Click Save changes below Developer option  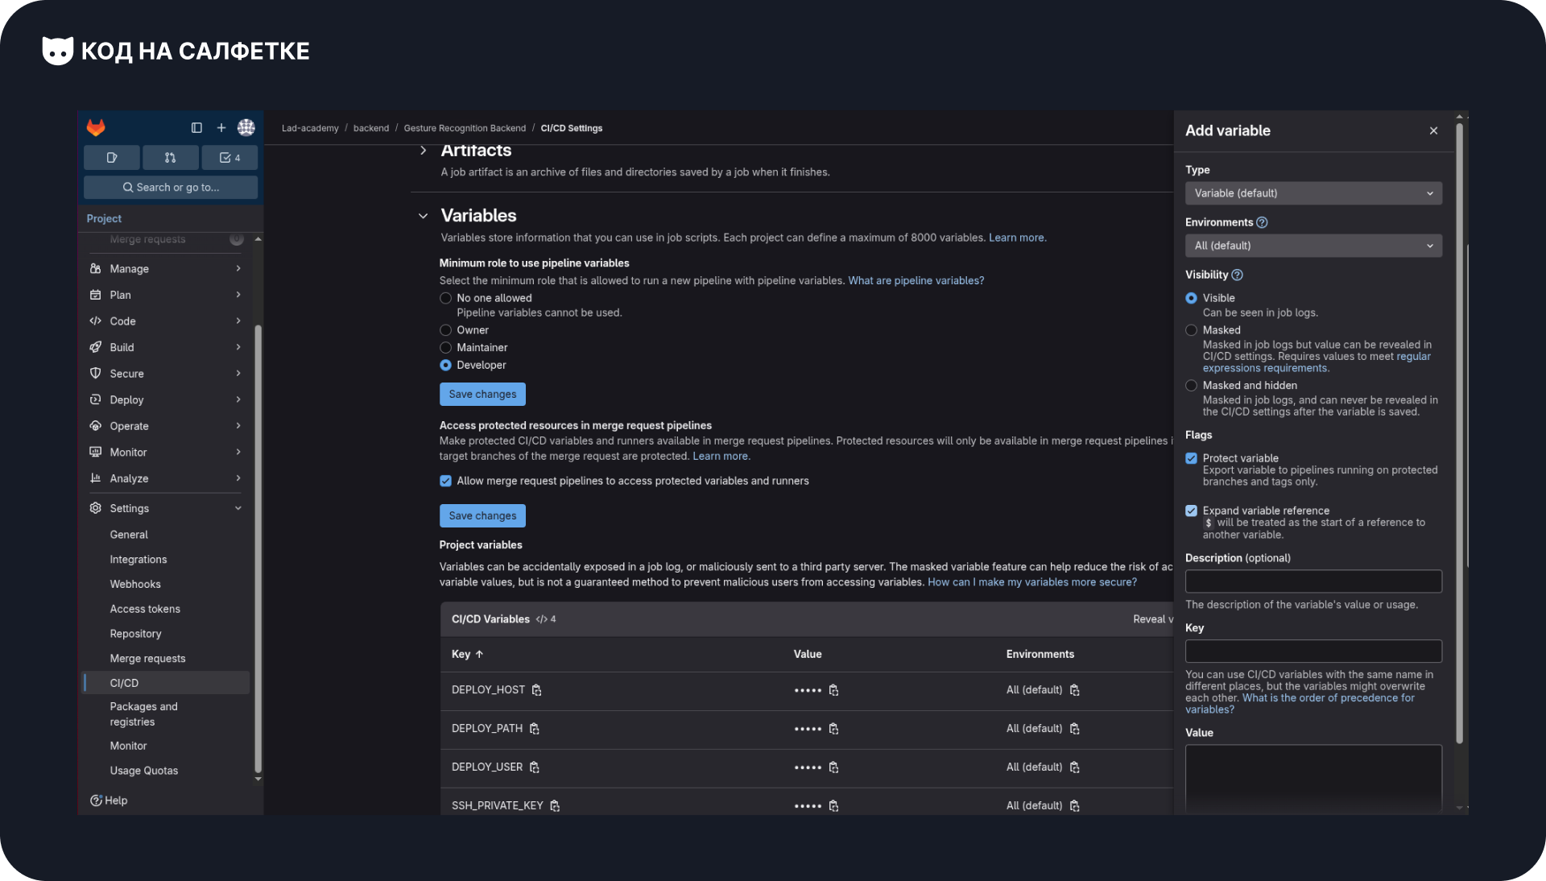[482, 395]
